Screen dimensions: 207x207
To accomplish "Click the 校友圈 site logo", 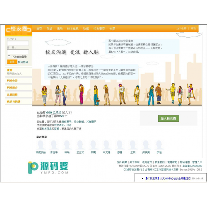I will click(19, 29).
